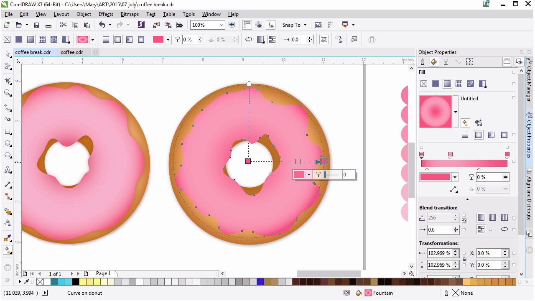Screen dimensions: 535x301
Task: Click the Reverse fill icon in property bar
Action: [249, 40]
